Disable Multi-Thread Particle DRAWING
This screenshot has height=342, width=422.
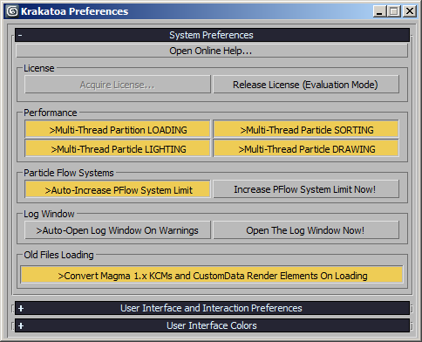pyautogui.click(x=306, y=148)
